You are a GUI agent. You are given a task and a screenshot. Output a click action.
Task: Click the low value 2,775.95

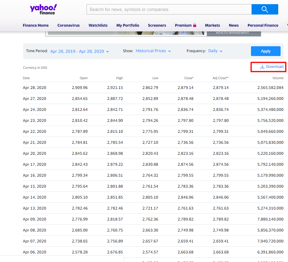pos(150,132)
